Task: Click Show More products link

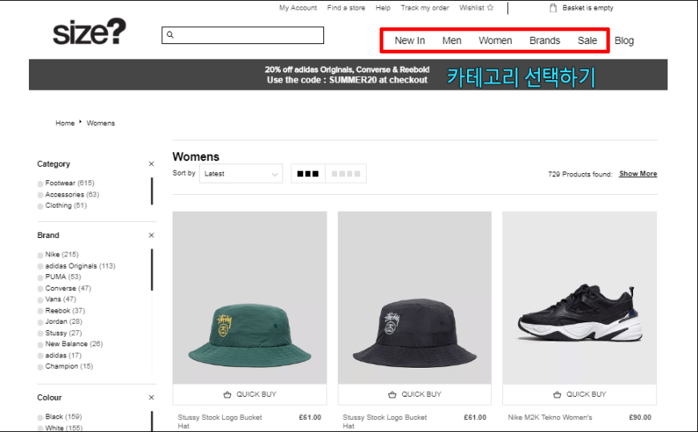Action: (x=638, y=173)
